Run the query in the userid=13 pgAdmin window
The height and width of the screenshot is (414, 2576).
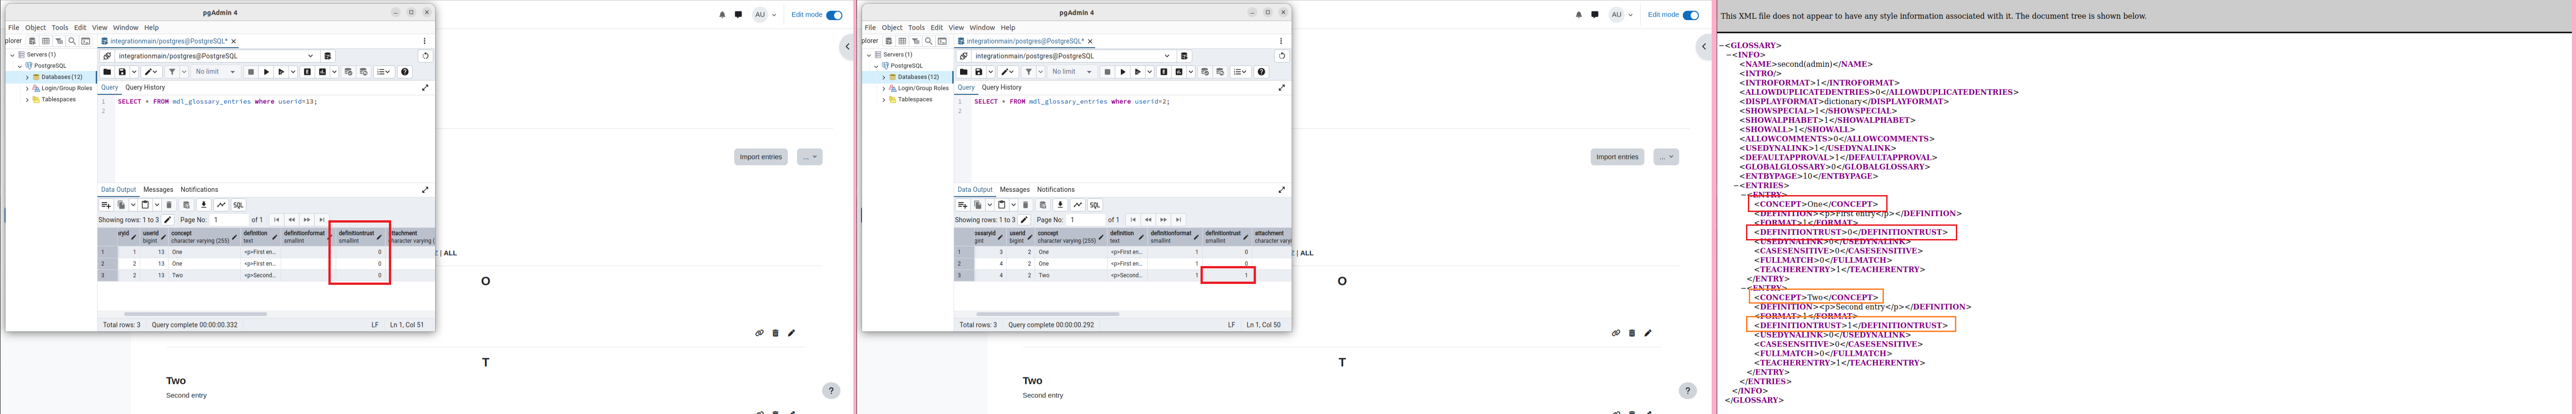click(266, 72)
